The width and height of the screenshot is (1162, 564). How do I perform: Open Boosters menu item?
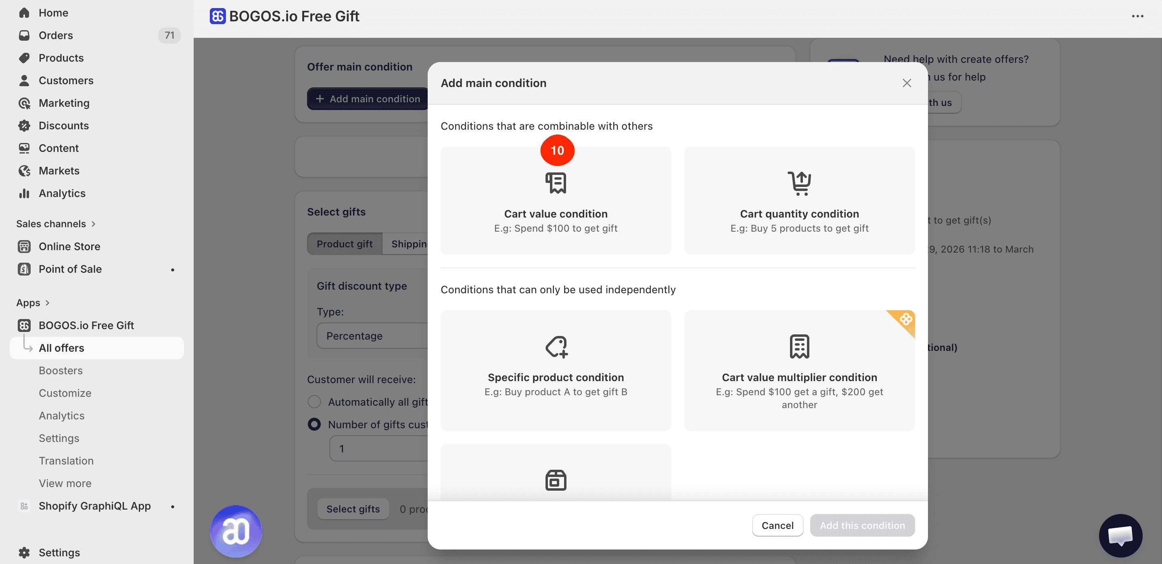(61, 370)
